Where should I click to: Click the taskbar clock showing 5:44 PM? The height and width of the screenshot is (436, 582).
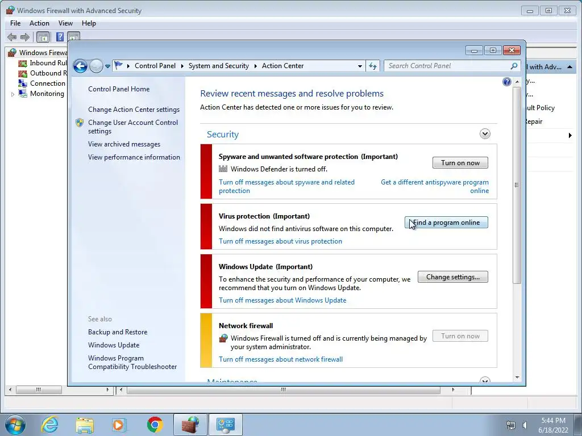coord(553,425)
